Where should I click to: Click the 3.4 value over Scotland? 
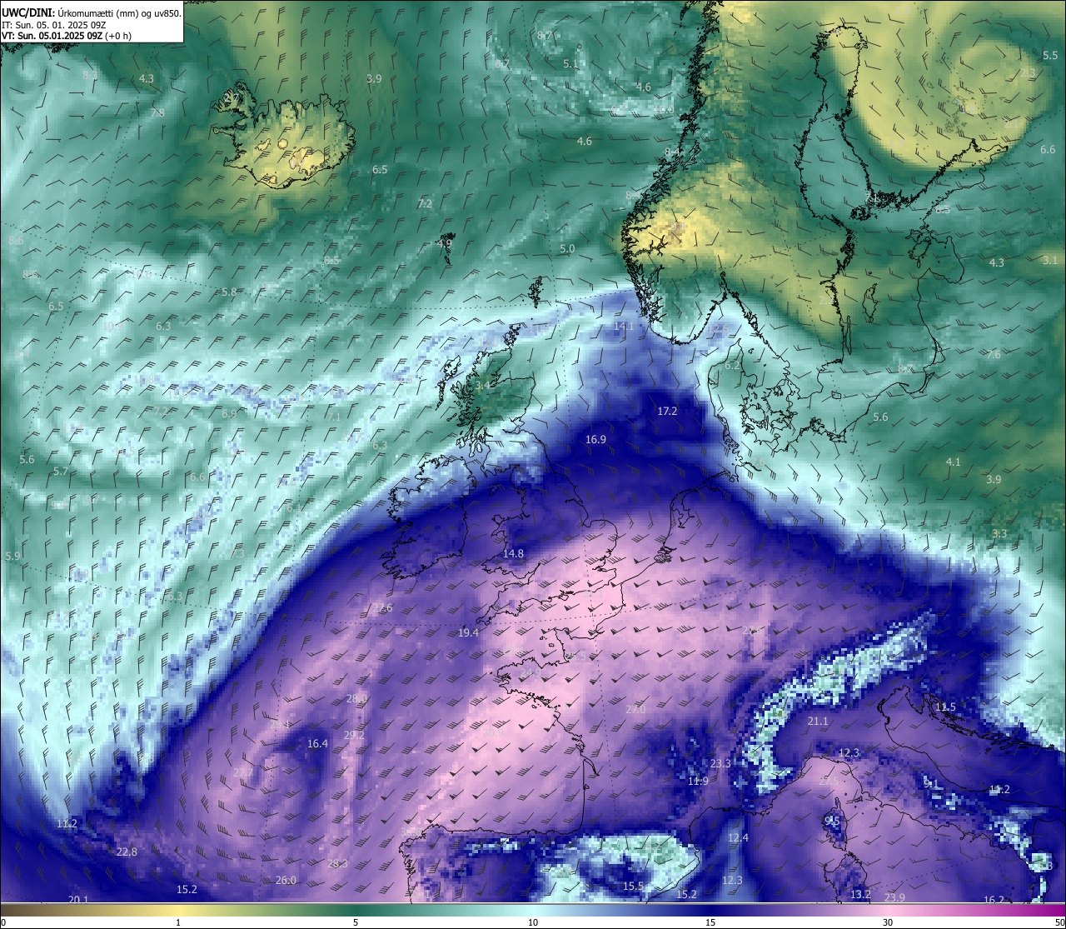[x=483, y=385]
